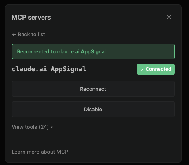Go back to the server list

coord(29,35)
